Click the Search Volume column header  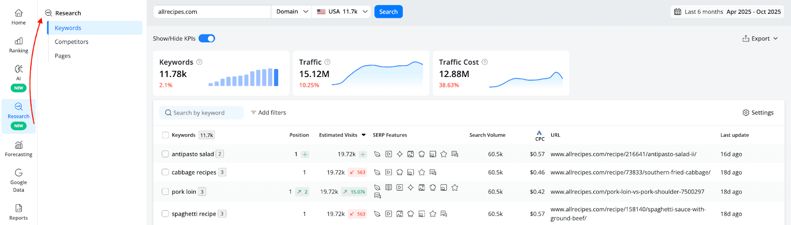[x=487, y=135]
